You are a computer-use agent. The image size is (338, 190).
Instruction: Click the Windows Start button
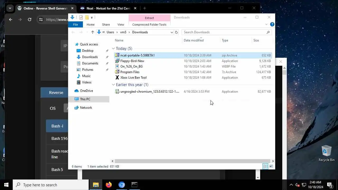(x=6, y=185)
